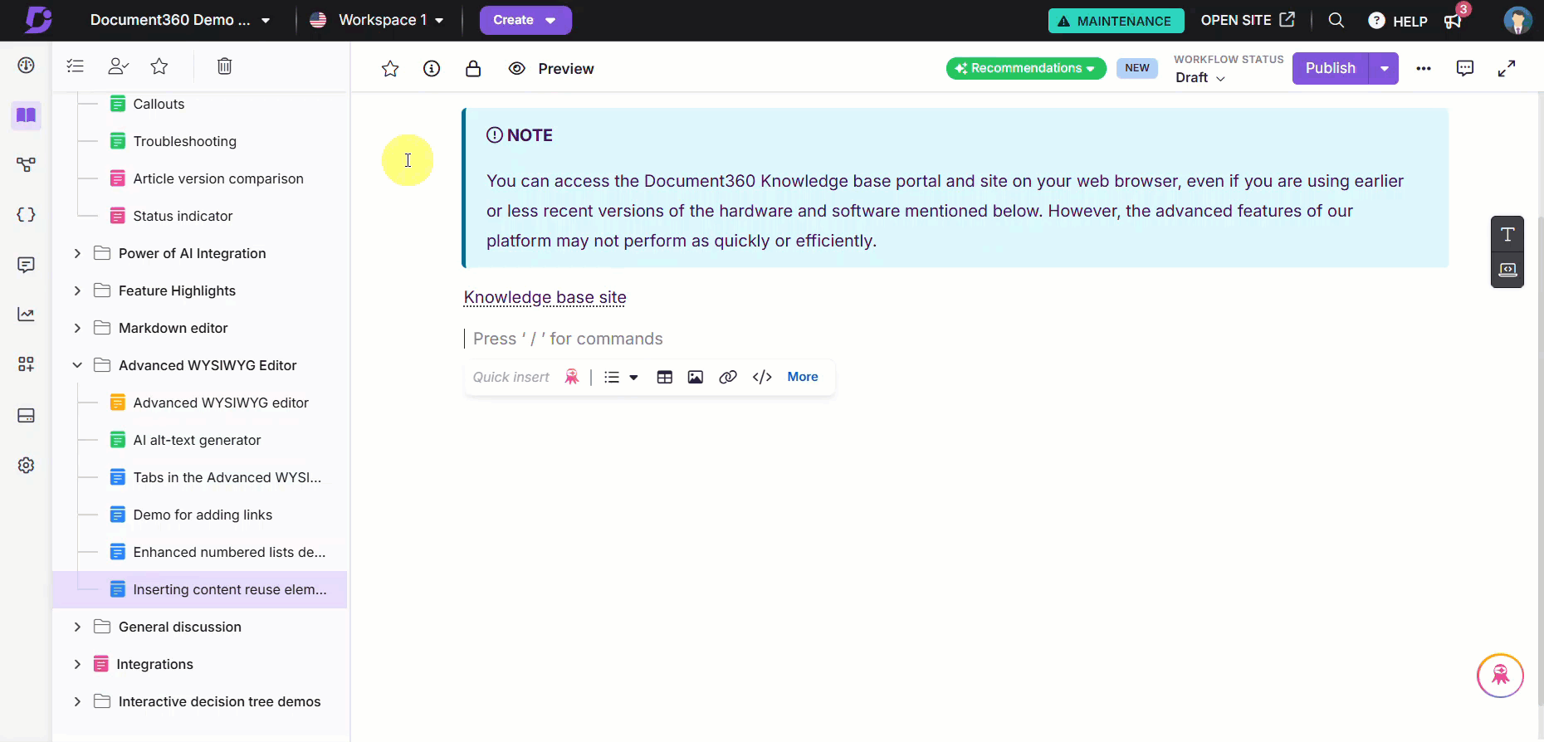Expand the Power of AI Integration folder

tap(77, 254)
